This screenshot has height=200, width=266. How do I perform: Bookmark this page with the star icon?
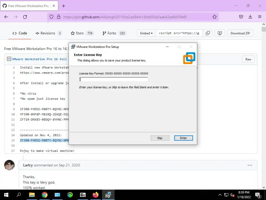(214, 17)
